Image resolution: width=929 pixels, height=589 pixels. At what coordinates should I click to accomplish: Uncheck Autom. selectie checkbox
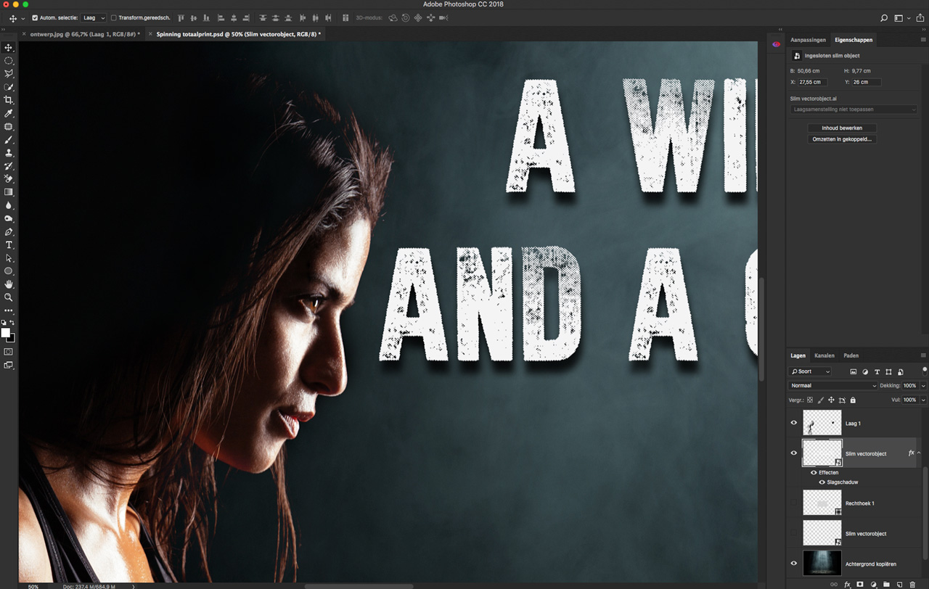35,18
